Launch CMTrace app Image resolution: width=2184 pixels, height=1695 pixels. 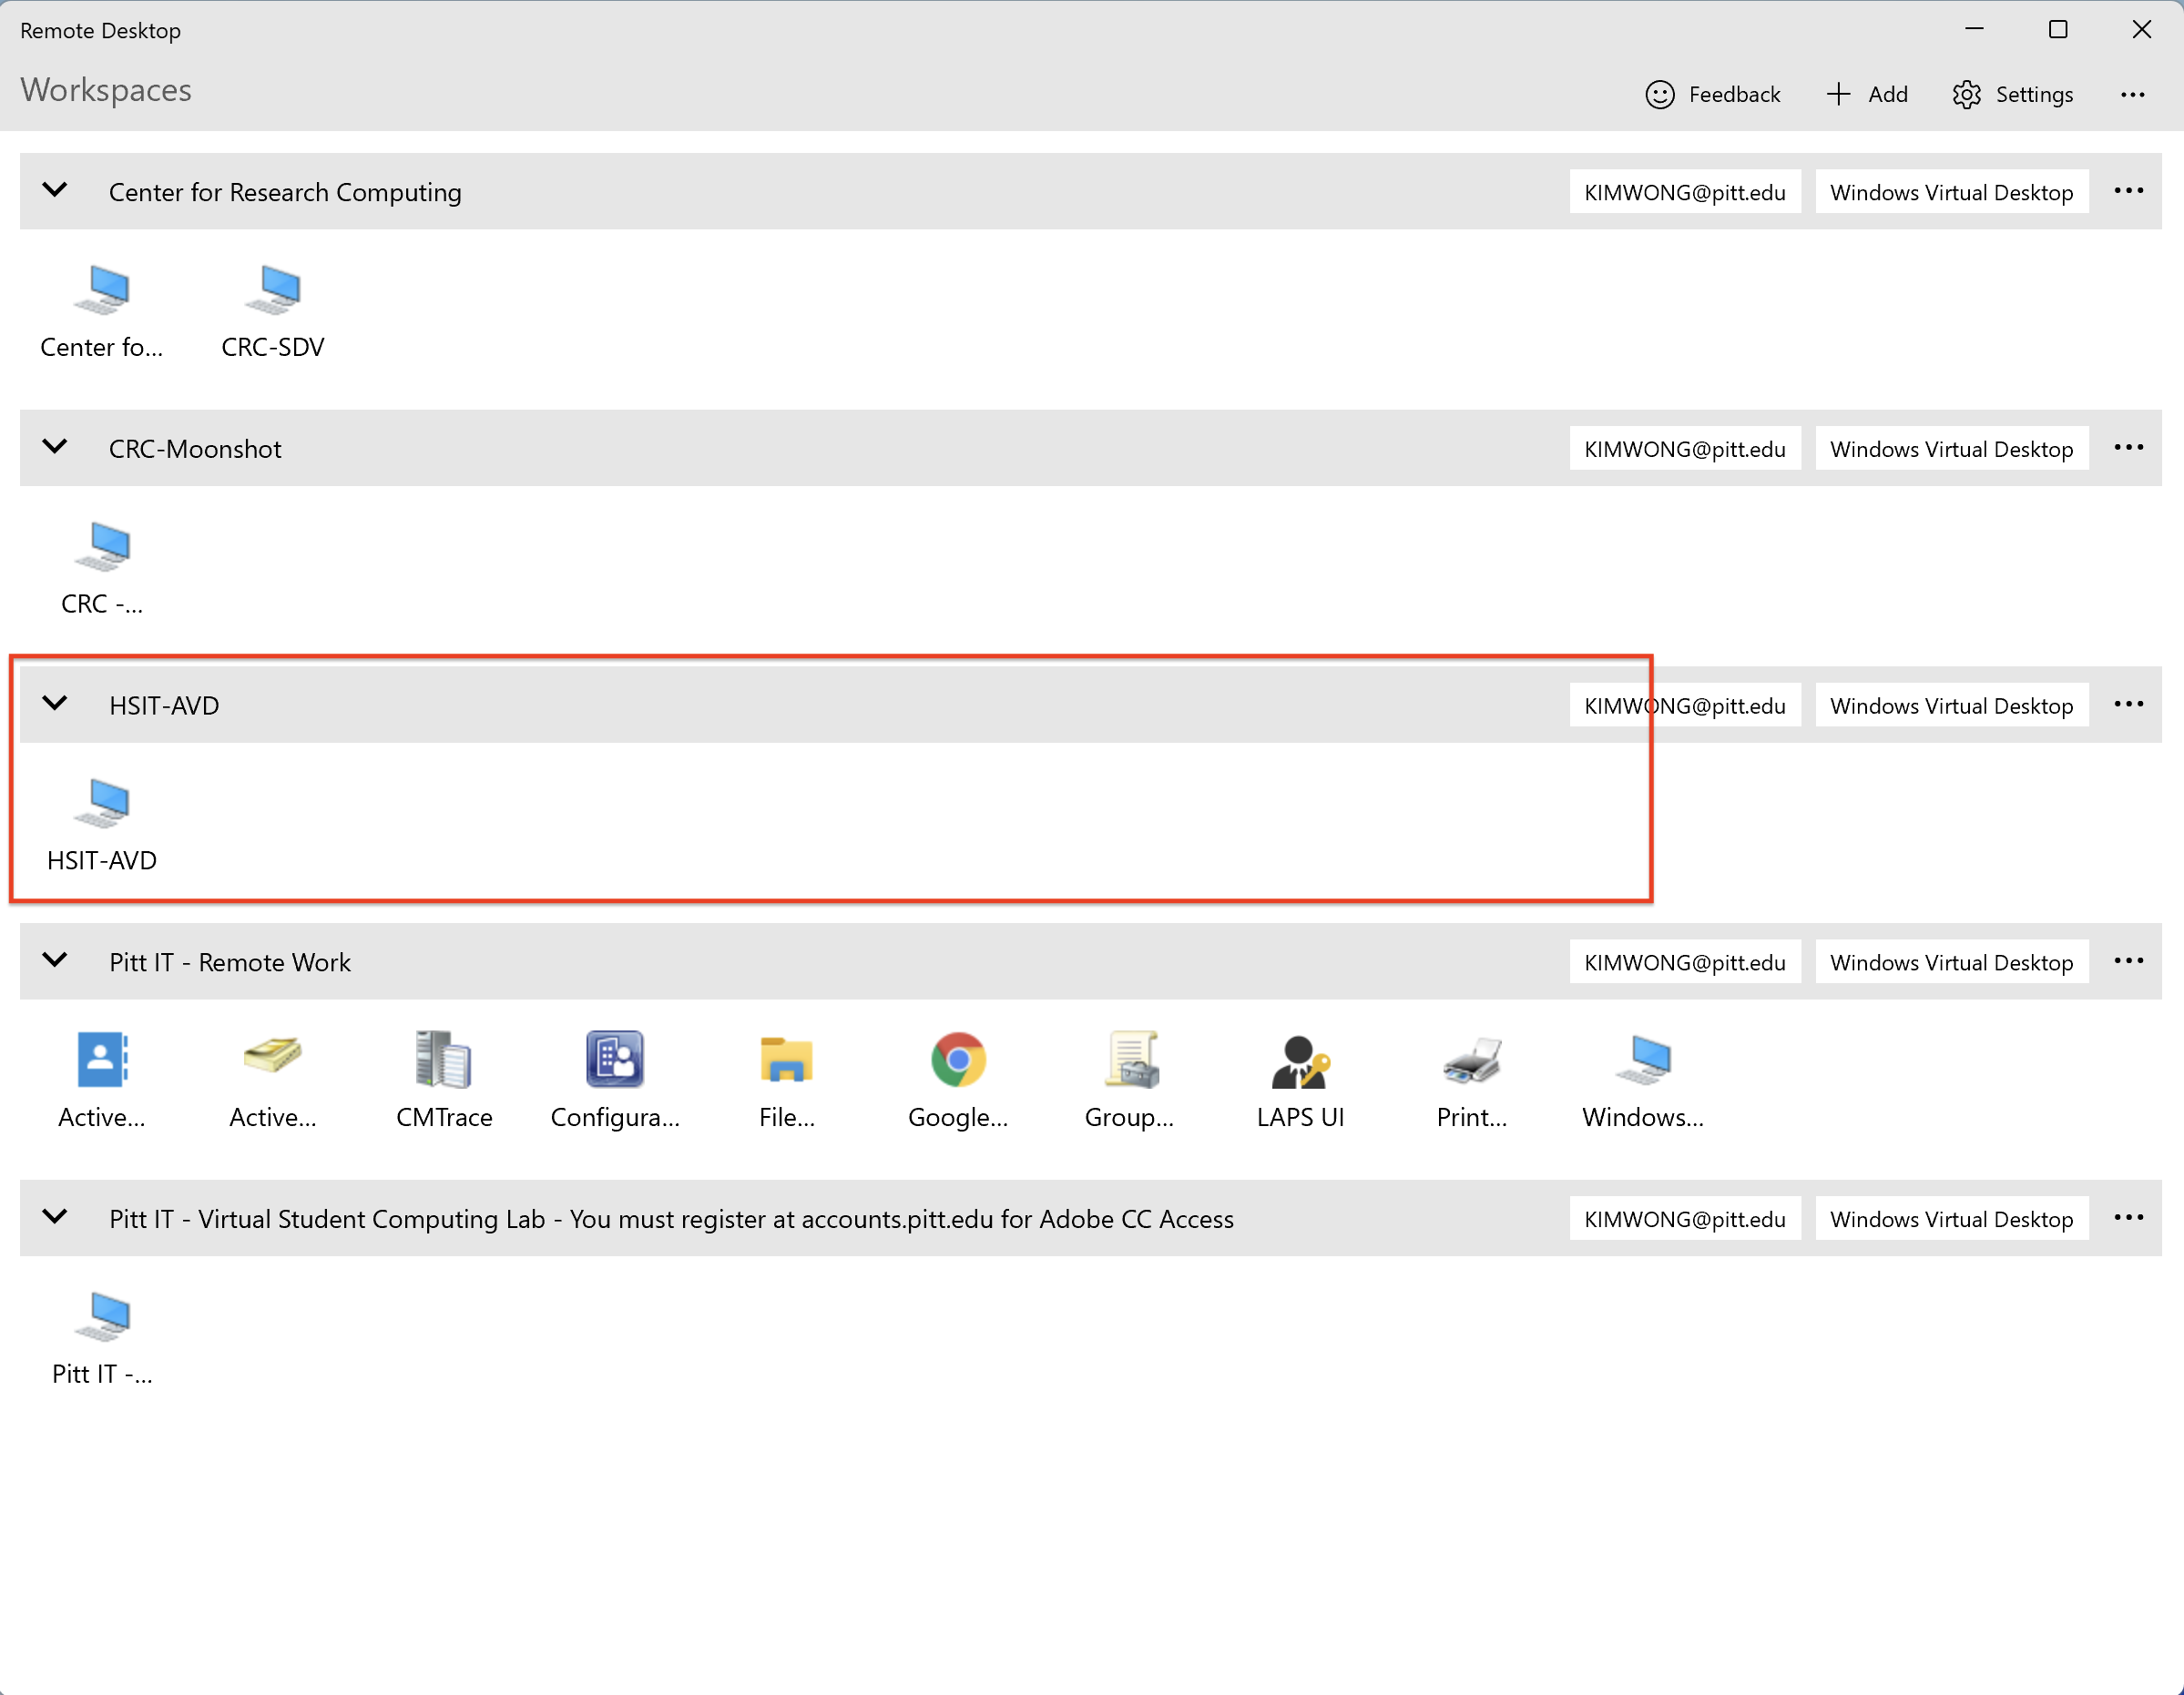[444, 1081]
